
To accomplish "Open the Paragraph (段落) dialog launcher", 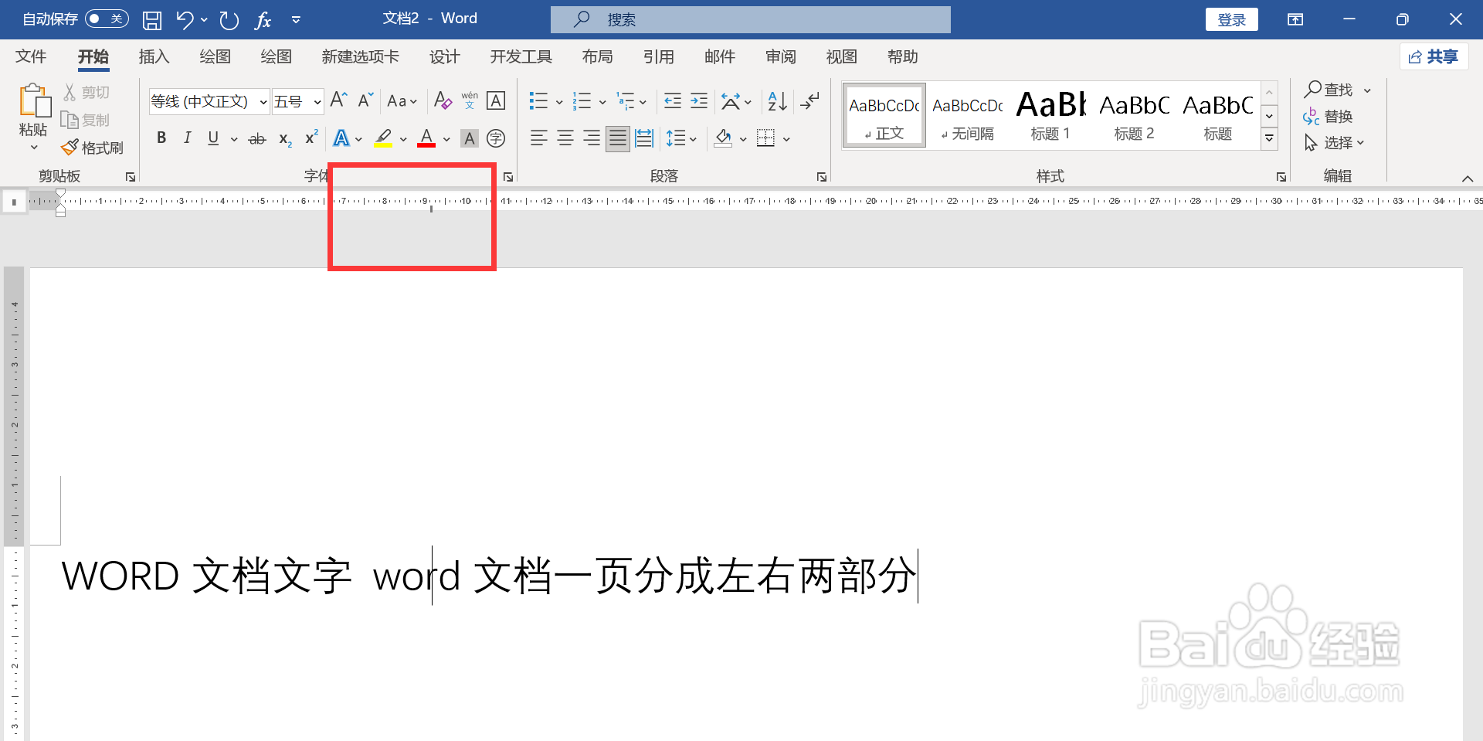I will pyautogui.click(x=822, y=177).
